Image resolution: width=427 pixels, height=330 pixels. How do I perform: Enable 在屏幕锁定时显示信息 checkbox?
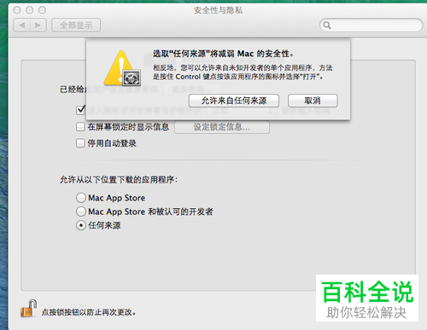(x=80, y=127)
